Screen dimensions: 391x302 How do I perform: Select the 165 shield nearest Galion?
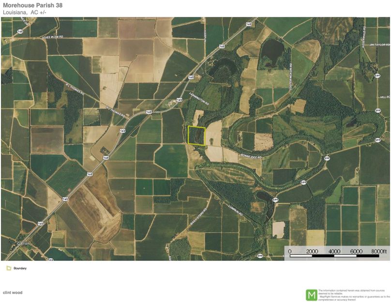point(41,224)
